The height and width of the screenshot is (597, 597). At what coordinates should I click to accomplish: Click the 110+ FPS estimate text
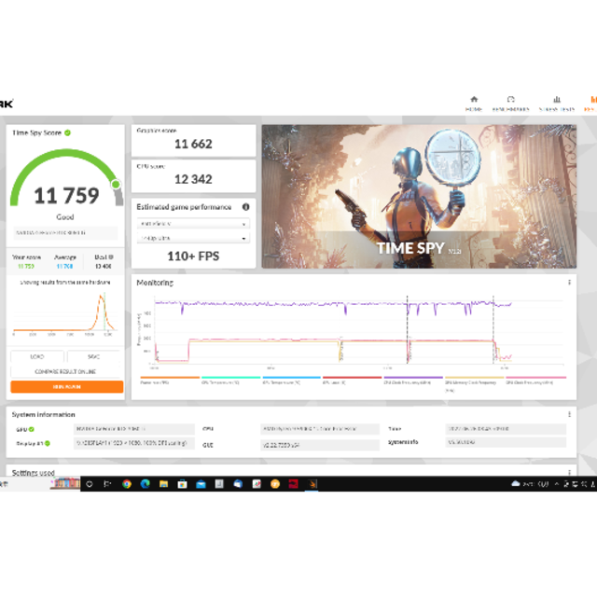tap(193, 257)
